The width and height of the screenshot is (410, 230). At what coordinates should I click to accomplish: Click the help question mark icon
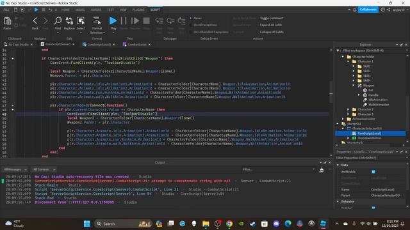(x=383, y=10)
